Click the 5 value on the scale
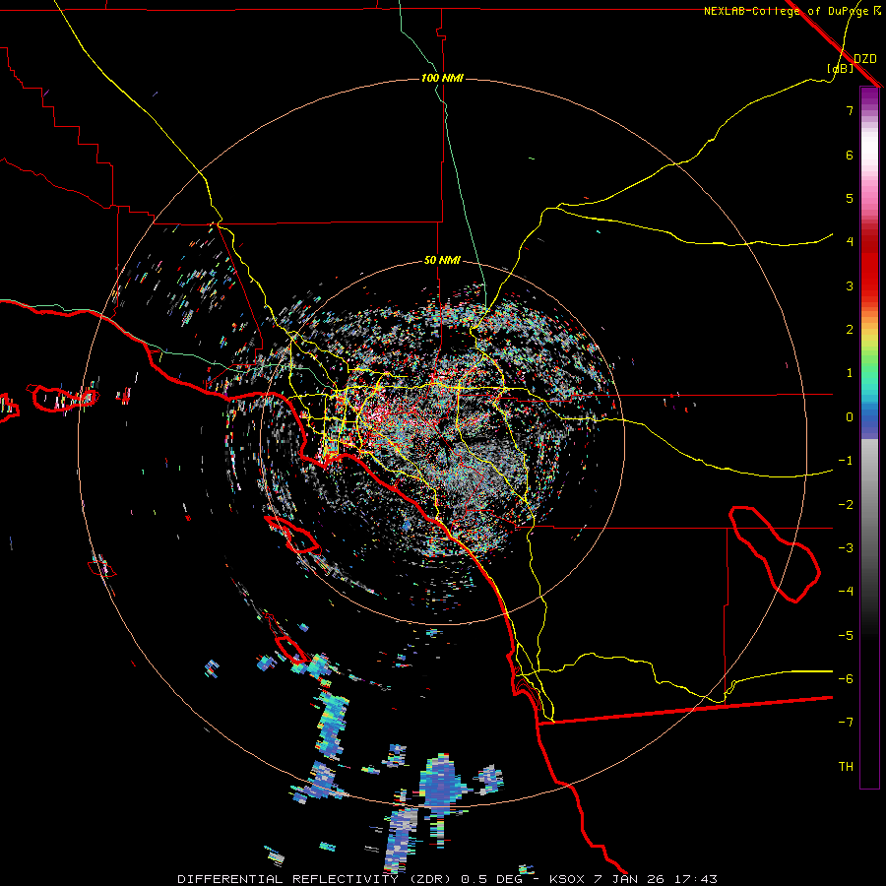 pos(850,198)
